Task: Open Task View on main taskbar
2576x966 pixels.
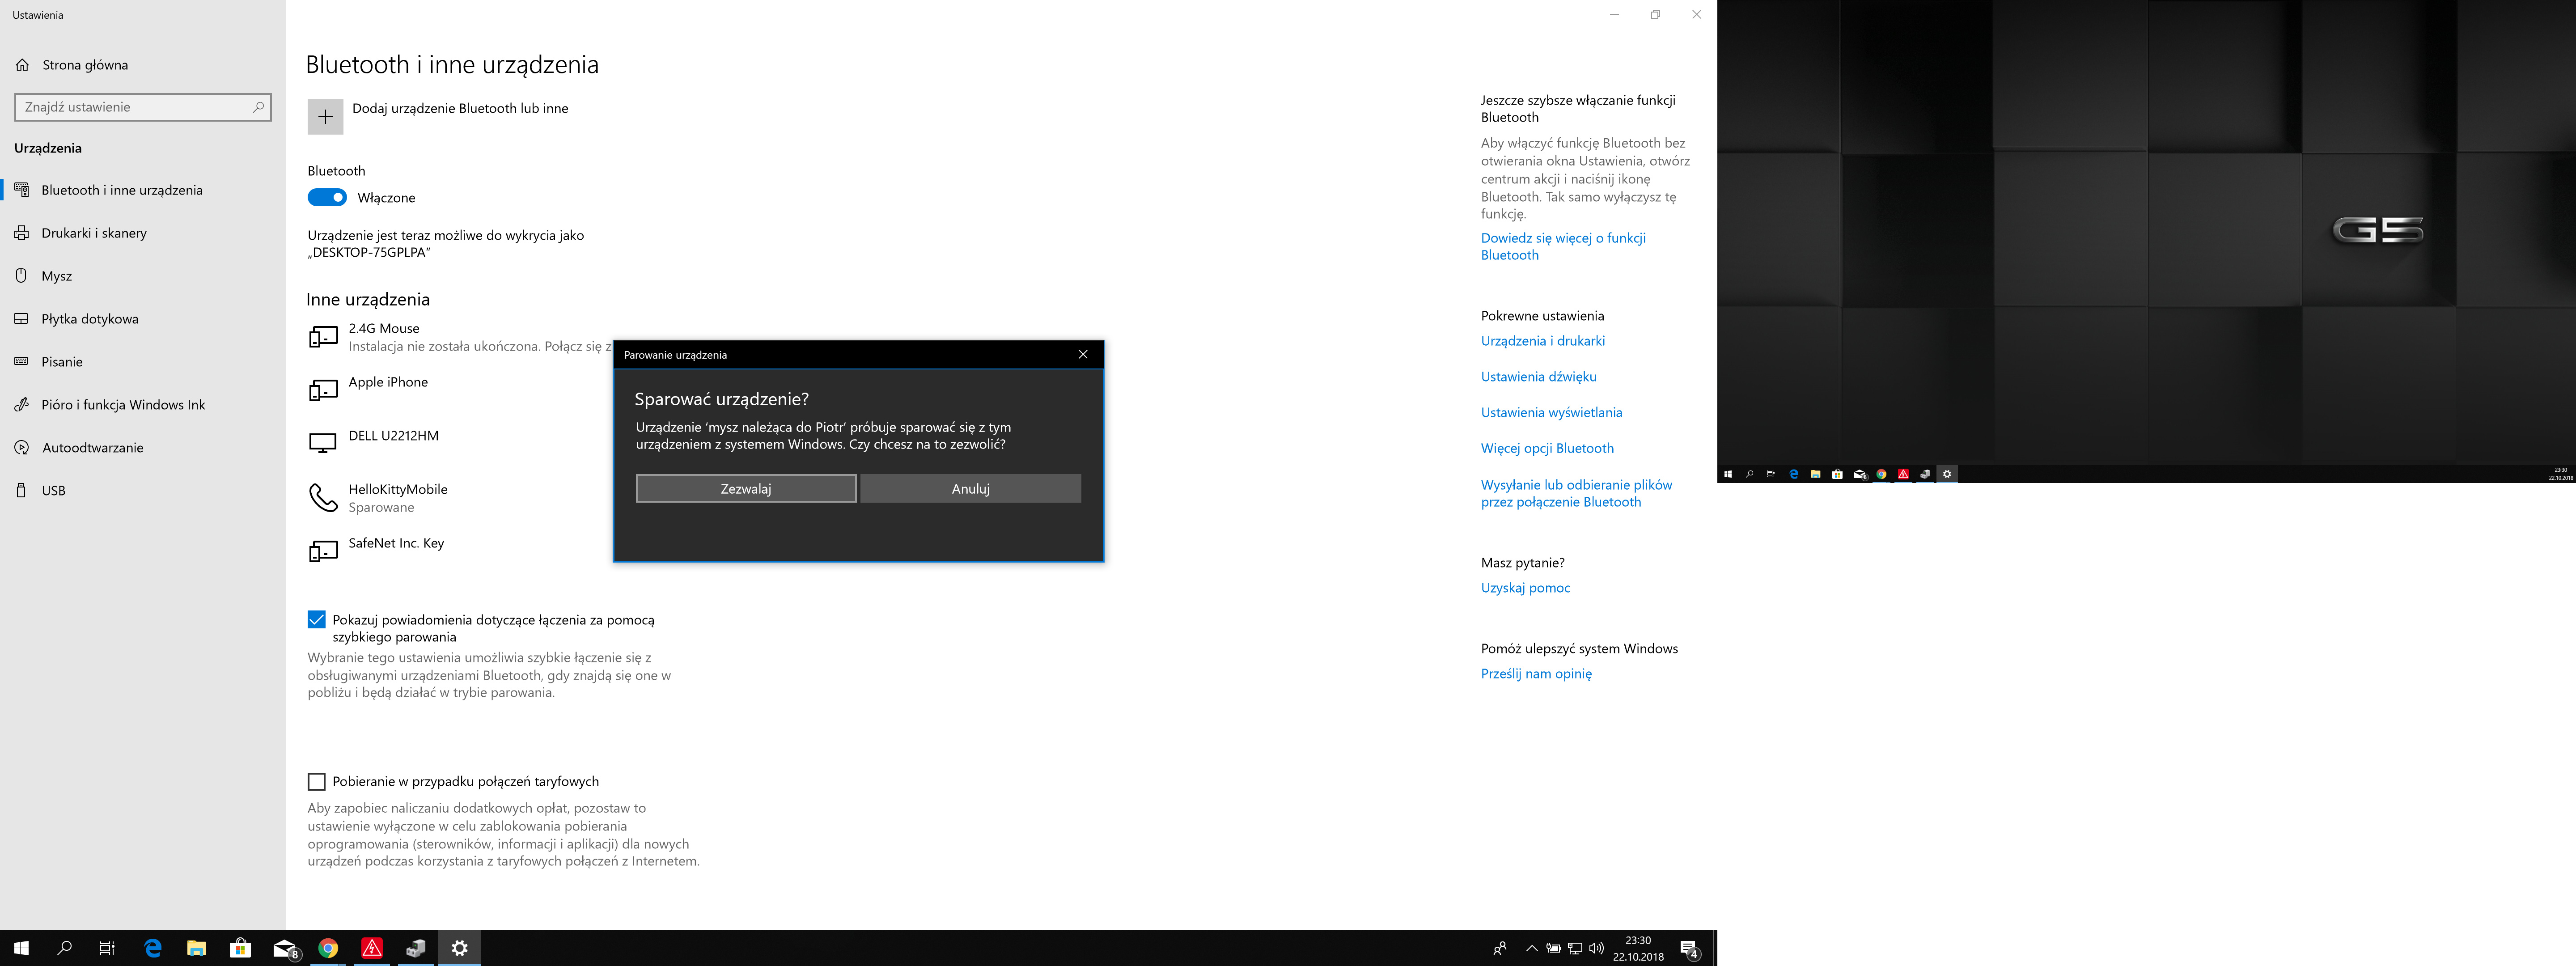Action: (x=108, y=948)
